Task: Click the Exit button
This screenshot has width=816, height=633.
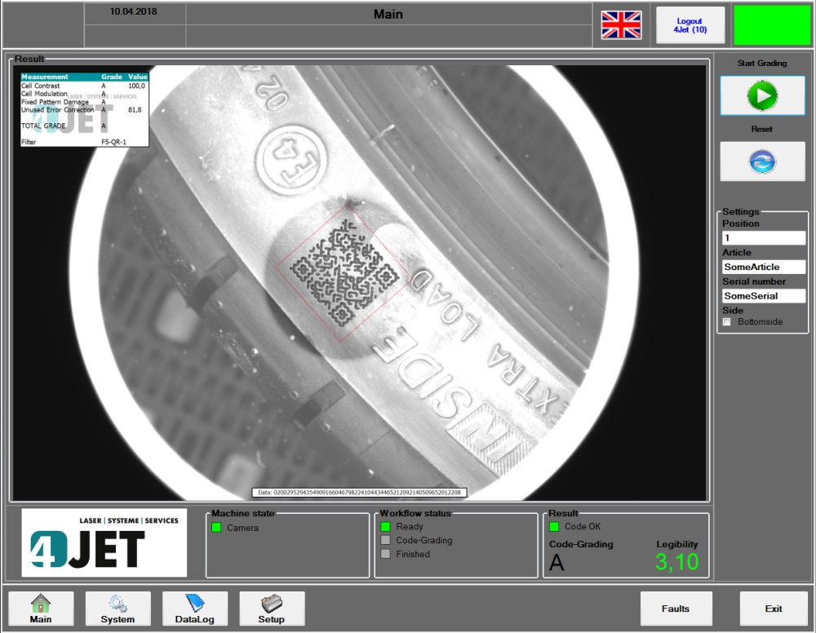Action: [774, 609]
